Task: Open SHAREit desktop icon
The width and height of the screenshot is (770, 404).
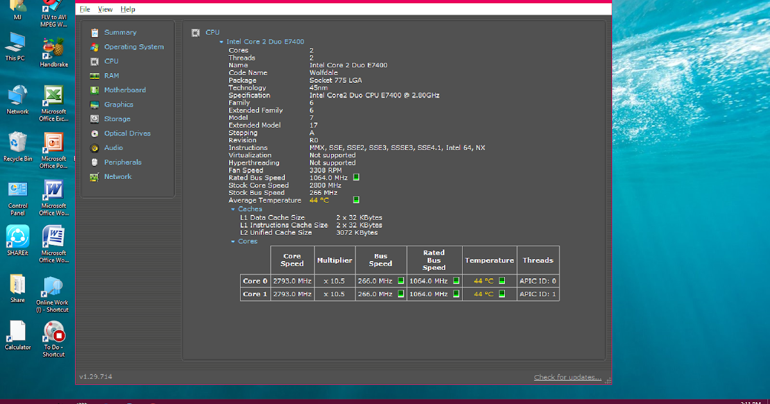Action: tap(17, 241)
